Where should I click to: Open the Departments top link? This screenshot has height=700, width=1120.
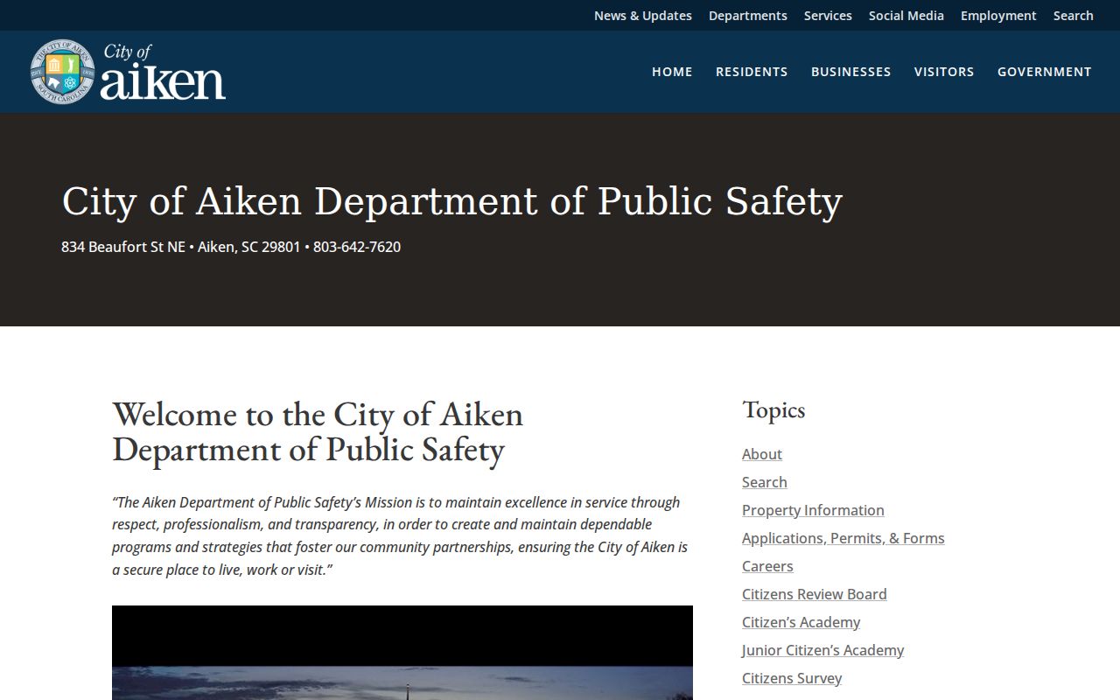tap(748, 16)
